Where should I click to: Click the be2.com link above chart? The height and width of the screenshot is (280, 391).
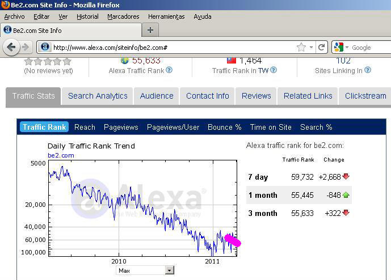tap(61, 155)
